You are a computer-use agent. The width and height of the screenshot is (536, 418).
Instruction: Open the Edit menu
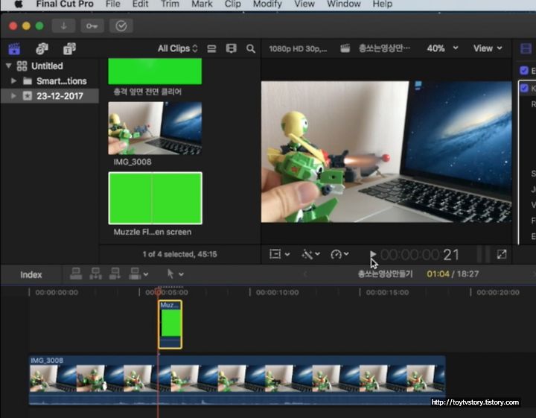(140, 4)
